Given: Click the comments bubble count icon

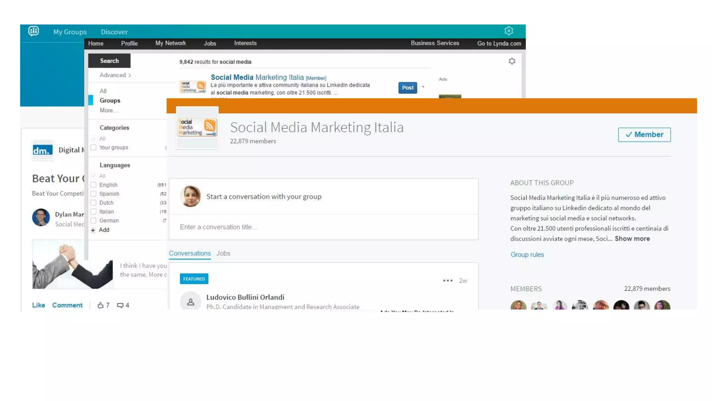Looking at the screenshot, I should (x=120, y=305).
